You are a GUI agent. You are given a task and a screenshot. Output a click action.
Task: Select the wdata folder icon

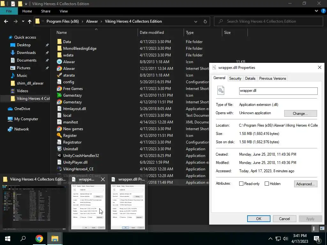(x=59, y=55)
